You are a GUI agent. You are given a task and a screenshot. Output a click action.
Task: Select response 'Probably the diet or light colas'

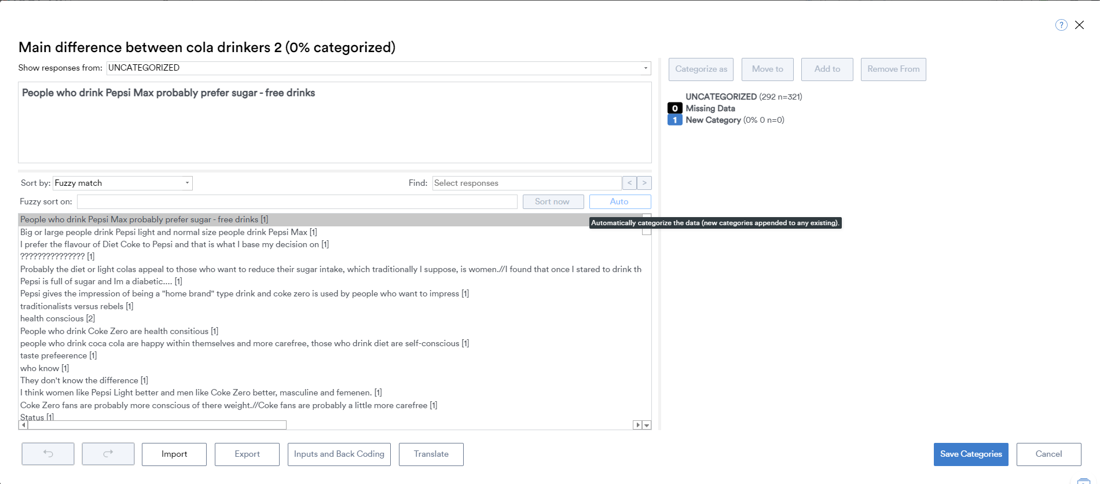point(331,269)
